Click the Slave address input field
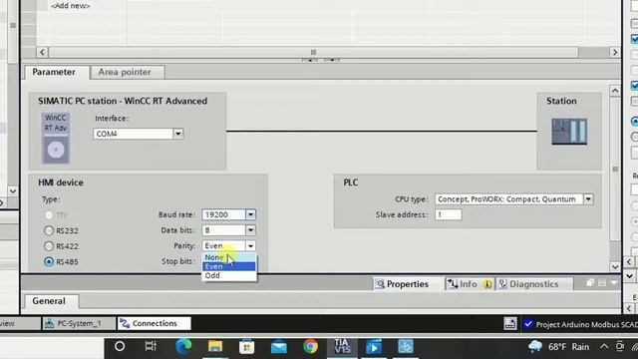Screen dimensions: 638x359 (448, 215)
